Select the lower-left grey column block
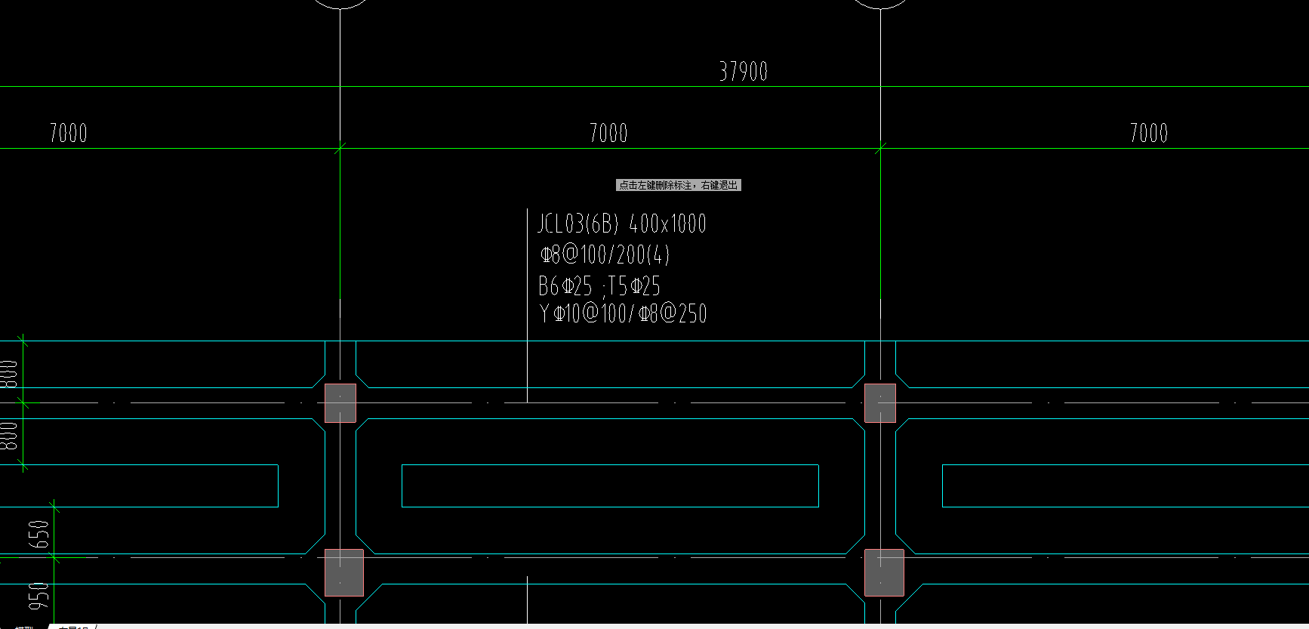Screen dimensions: 1309x629 click(344, 572)
